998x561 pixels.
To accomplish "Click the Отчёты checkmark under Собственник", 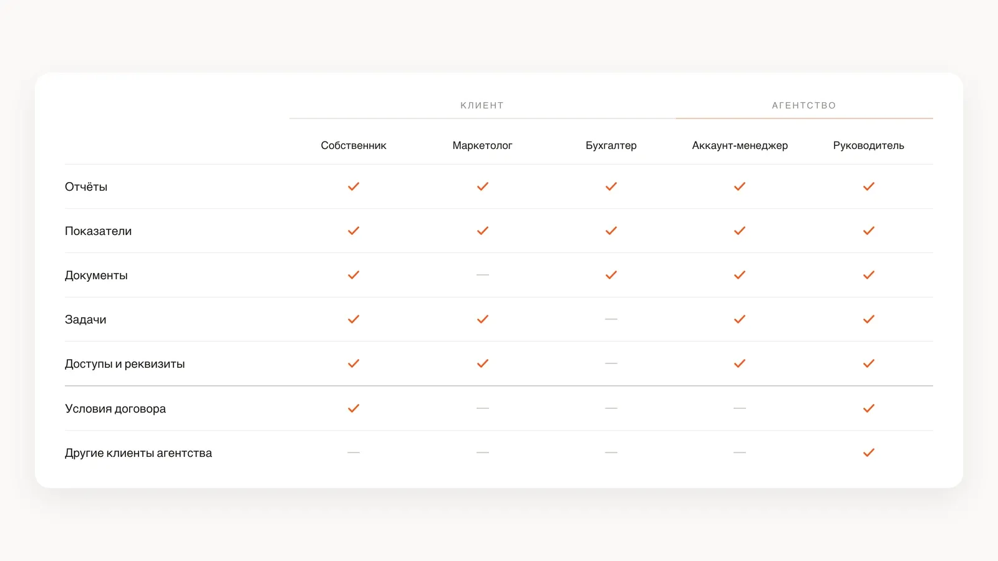I will coord(354,186).
